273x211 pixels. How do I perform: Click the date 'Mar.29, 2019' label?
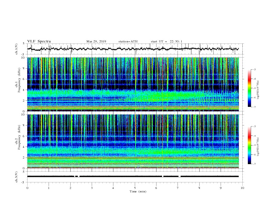coord(96,41)
